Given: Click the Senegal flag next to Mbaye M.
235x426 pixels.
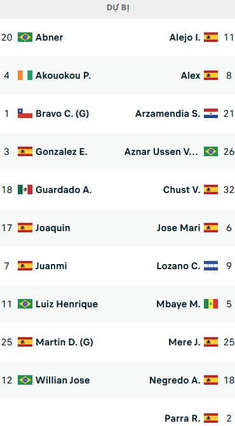Looking at the screenshot, I should pos(211,303).
